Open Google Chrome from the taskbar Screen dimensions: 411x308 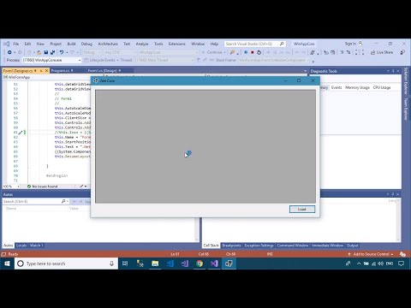click(200, 264)
